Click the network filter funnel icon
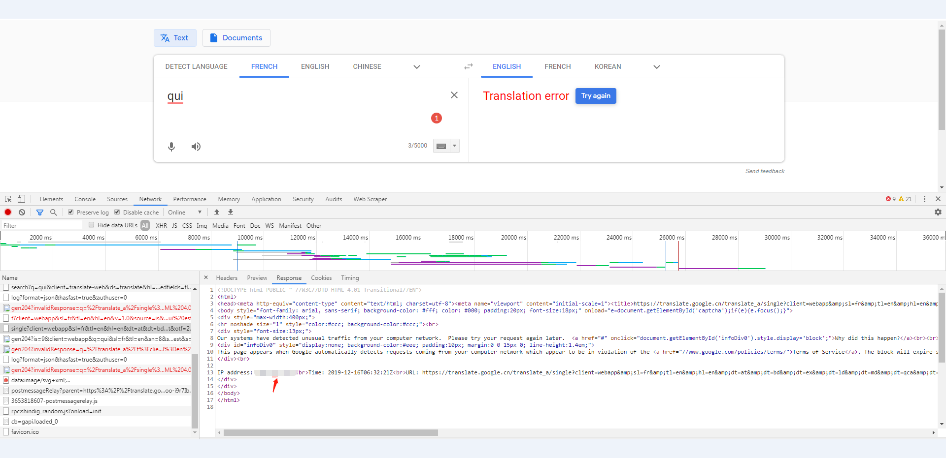The image size is (946, 458). [40, 213]
